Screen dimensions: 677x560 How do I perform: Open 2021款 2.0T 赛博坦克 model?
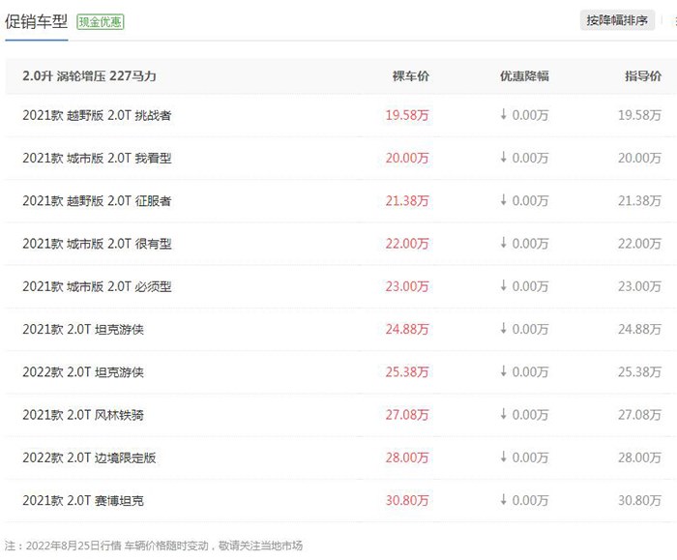click(x=83, y=500)
